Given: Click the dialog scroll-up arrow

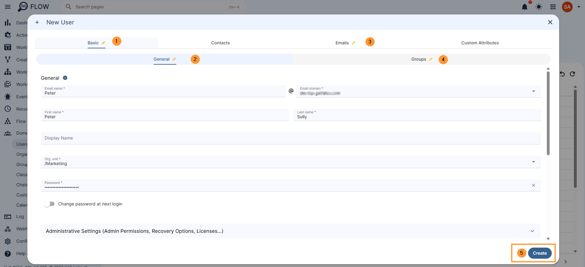Looking at the screenshot, I should [548, 69].
